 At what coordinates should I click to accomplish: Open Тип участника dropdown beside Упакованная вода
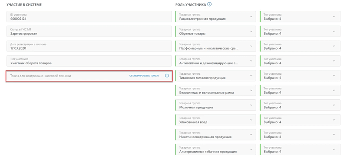click(300, 120)
